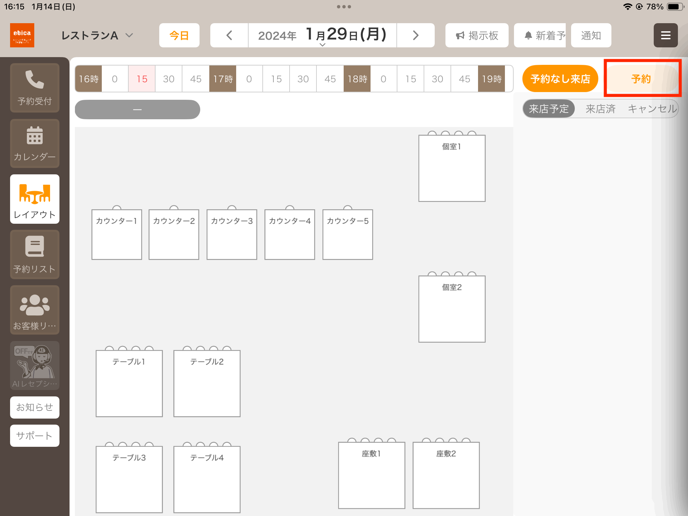Select the 19時 timeline marker

click(x=491, y=79)
